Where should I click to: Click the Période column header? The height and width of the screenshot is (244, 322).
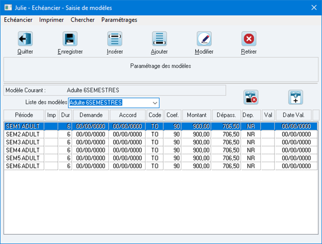coord(24,115)
